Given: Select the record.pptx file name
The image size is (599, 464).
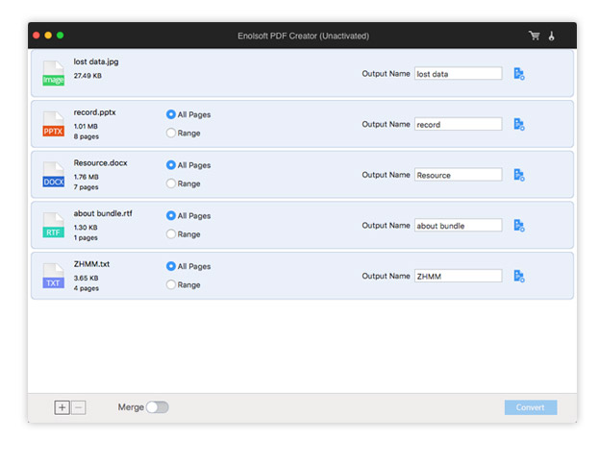Looking at the screenshot, I should point(94,112).
